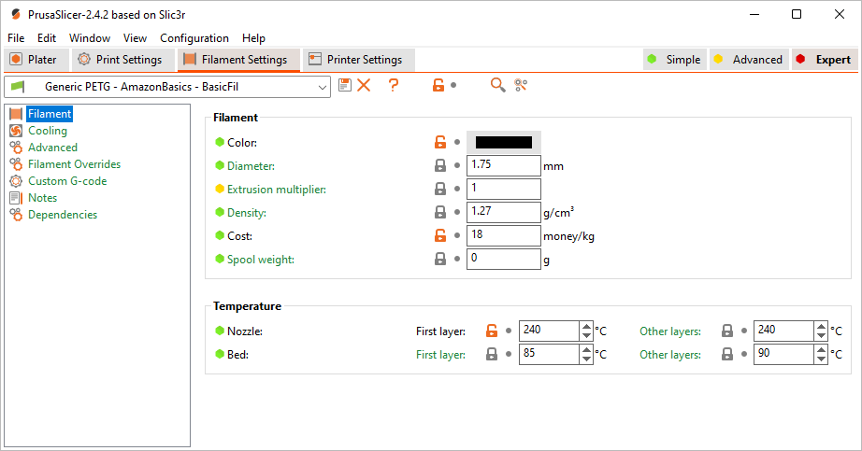Increase nozzle first layer temperature
Screen dimensions: 862x451
586,326
